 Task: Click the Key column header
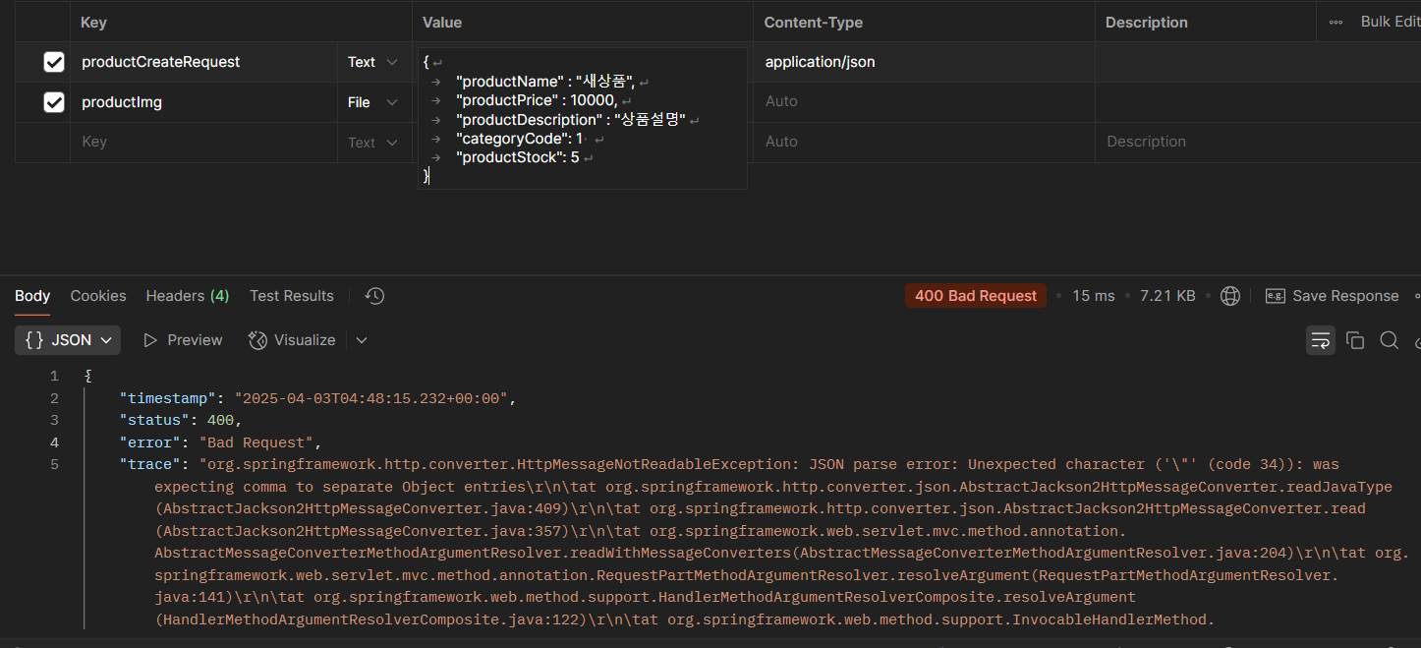[93, 22]
